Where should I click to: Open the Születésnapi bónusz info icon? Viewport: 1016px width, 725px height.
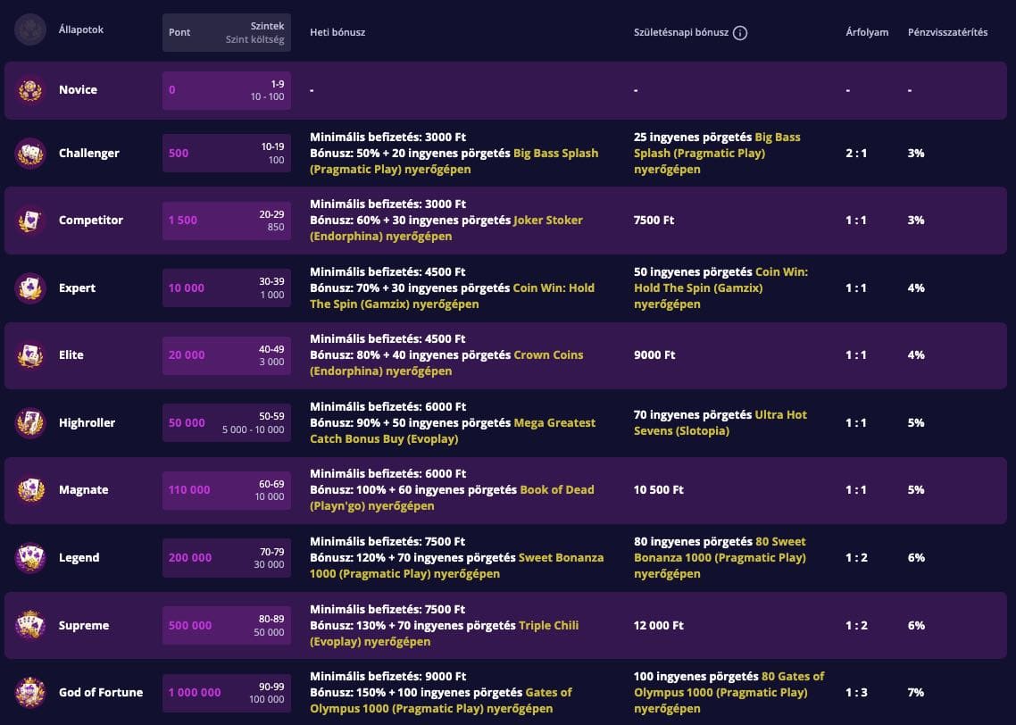coord(740,33)
